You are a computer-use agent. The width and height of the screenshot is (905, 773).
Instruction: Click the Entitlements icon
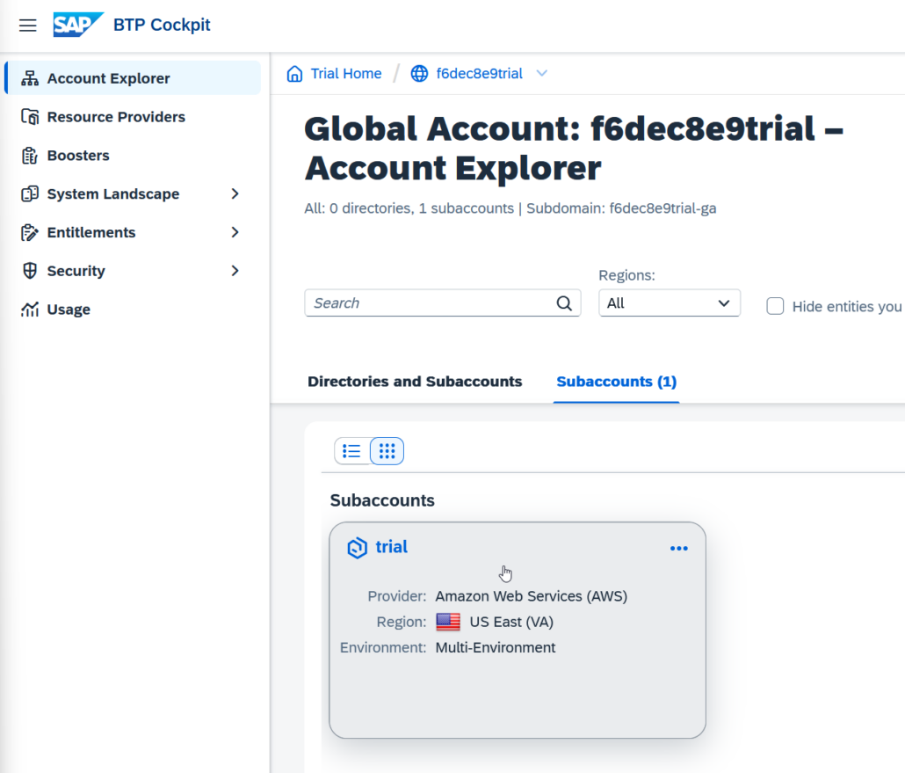pyautogui.click(x=30, y=232)
